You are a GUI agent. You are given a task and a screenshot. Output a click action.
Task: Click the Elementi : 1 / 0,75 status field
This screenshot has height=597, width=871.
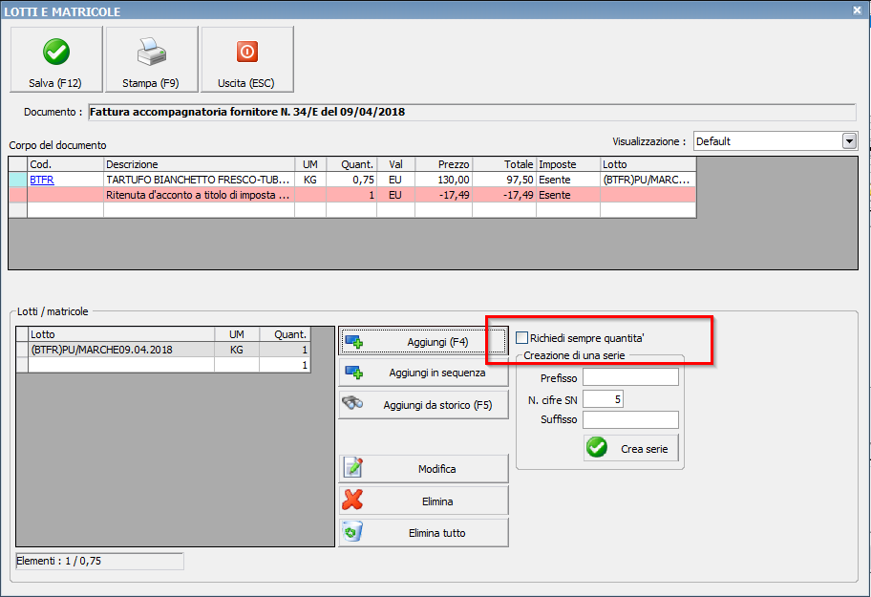pos(99,561)
